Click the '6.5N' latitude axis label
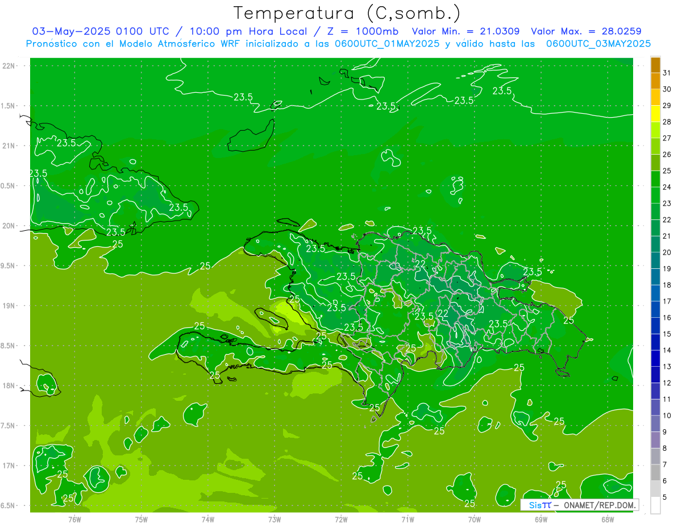This screenshot has width=682, height=527. [x=8, y=505]
